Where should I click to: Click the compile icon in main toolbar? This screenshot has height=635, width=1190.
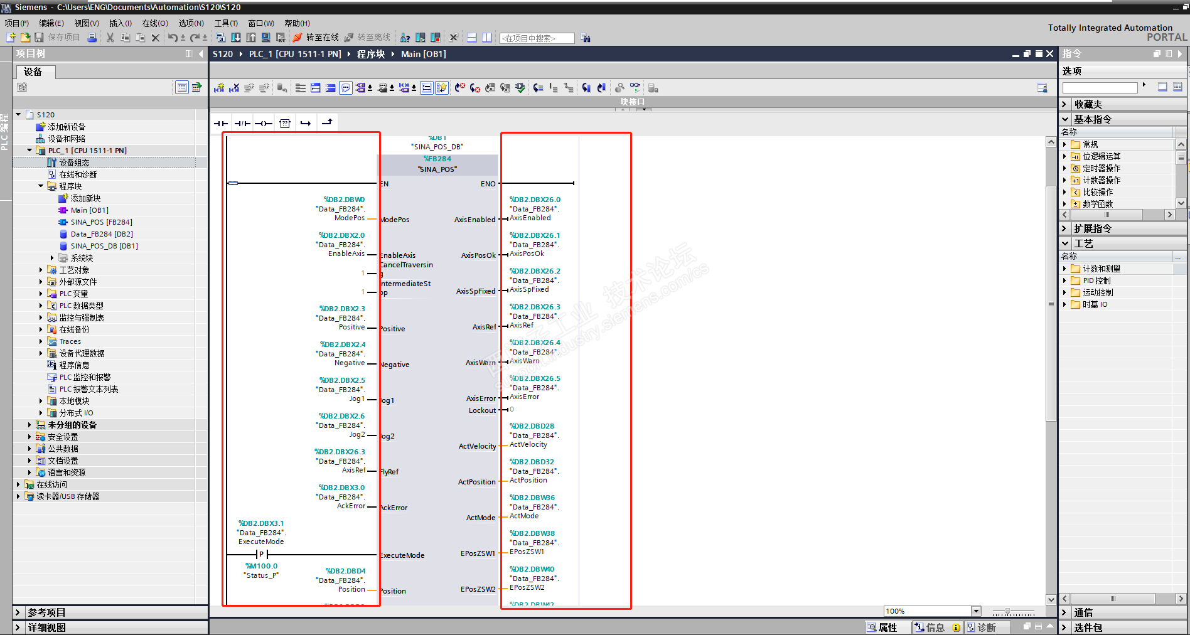pos(220,38)
